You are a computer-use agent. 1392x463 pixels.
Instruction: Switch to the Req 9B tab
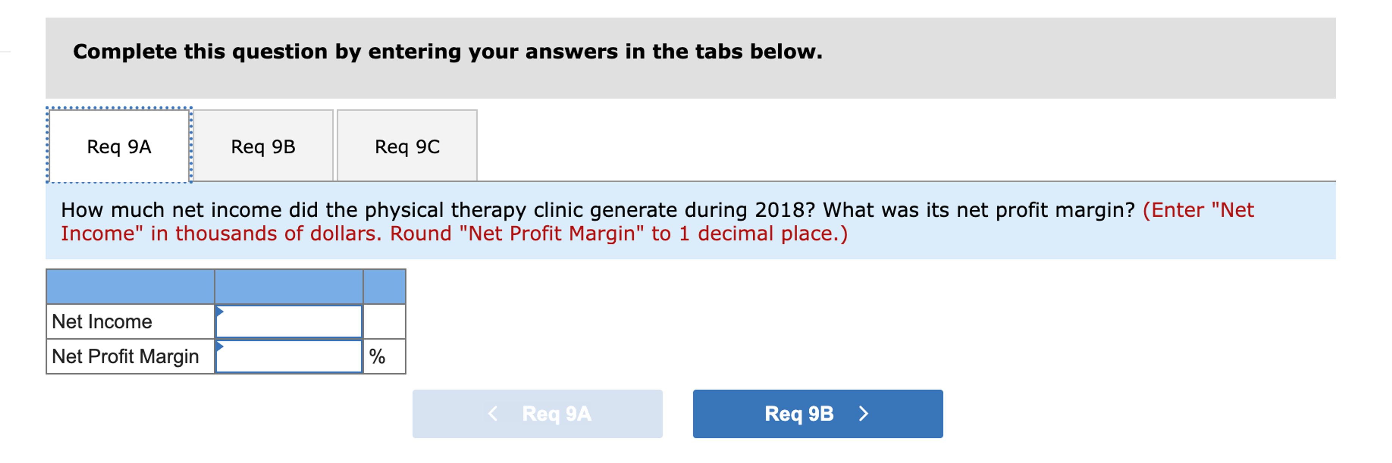tap(263, 146)
